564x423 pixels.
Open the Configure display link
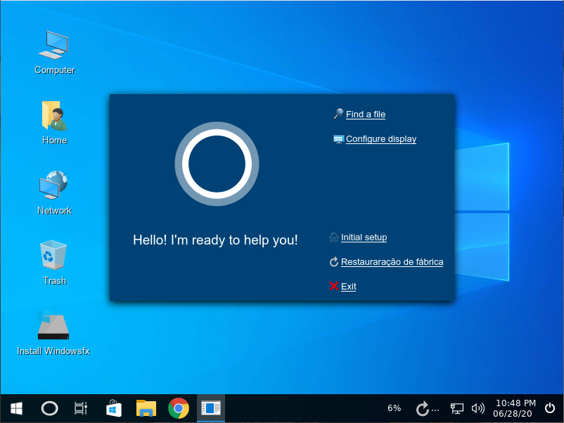(381, 139)
